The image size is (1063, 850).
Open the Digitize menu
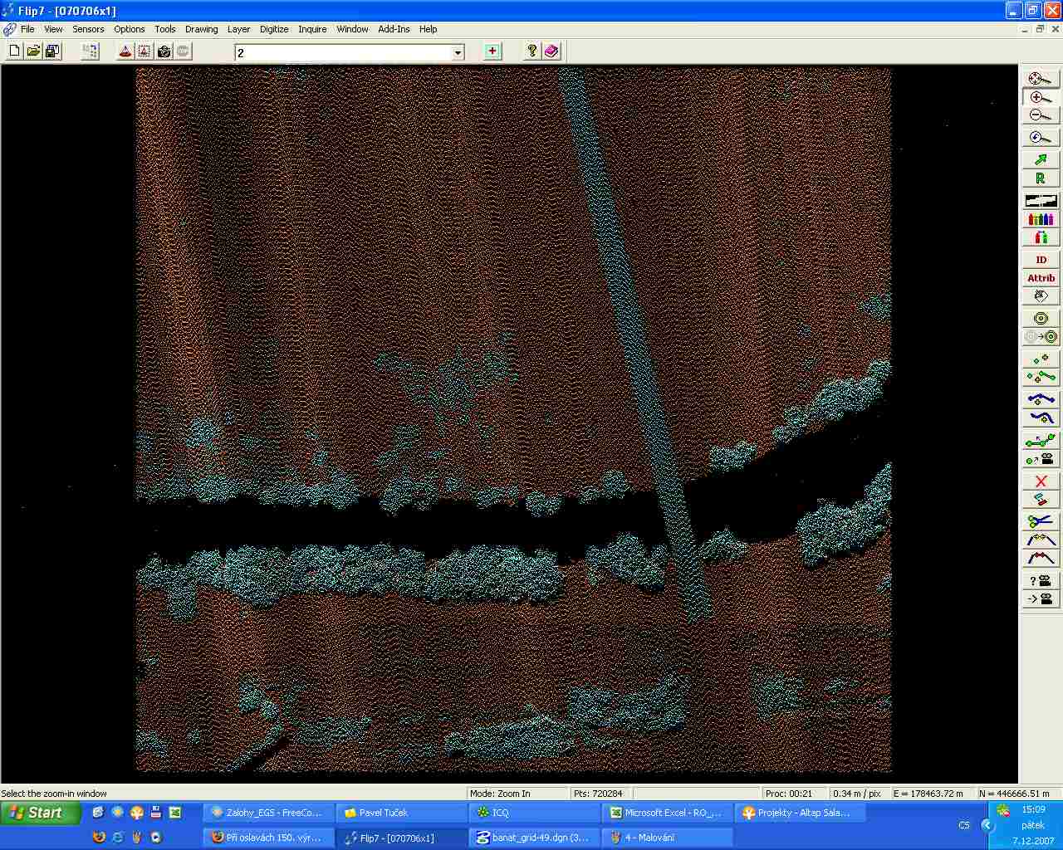274,29
